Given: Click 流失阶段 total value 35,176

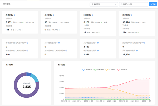Looking at the screenshot, I should [x=126, y=22].
